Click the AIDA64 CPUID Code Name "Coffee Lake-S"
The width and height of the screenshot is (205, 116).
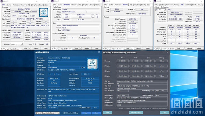click(67, 60)
